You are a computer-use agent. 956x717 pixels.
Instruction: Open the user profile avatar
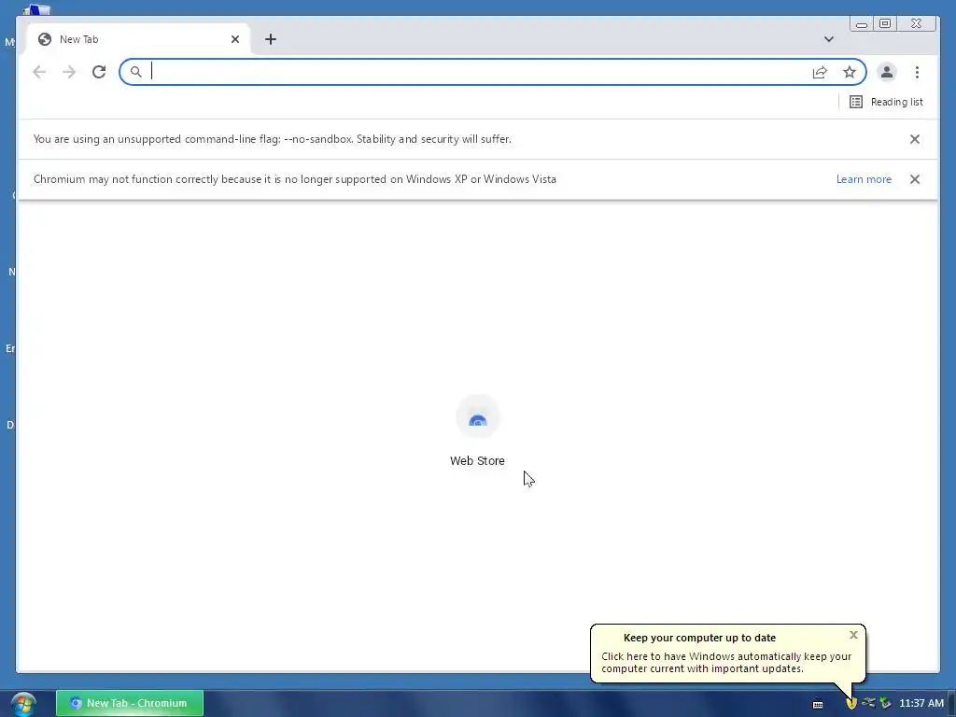pos(887,72)
